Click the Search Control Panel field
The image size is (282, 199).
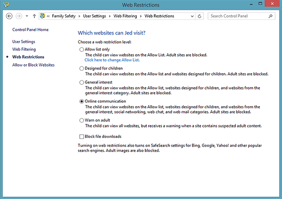pos(237,16)
